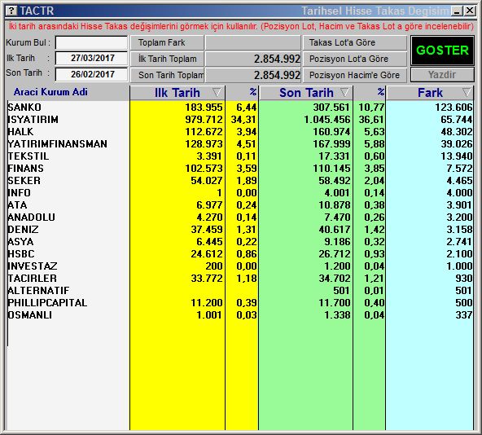Viewport: 482px width, 435px height.
Task: Select the SANKO row
Action: [240, 107]
